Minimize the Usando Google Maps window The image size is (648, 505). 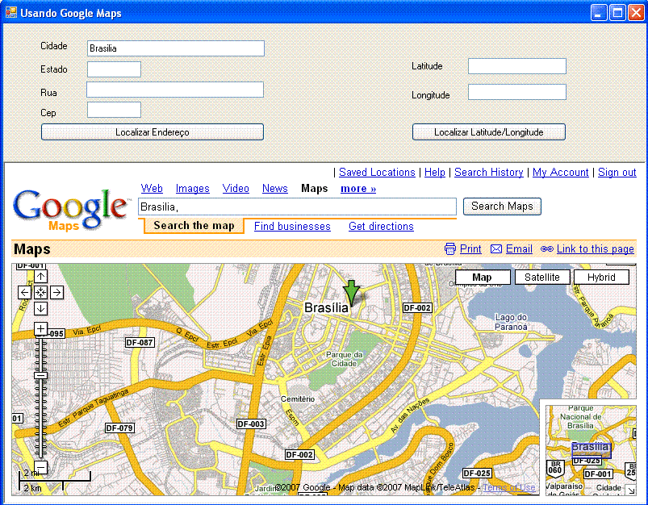tap(599, 13)
